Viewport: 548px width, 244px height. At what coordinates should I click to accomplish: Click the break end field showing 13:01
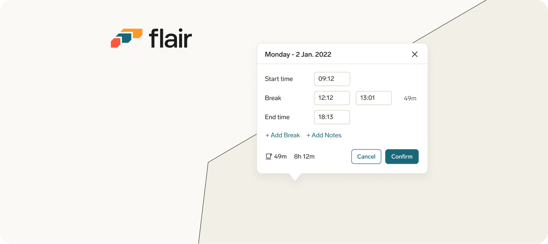click(x=374, y=98)
